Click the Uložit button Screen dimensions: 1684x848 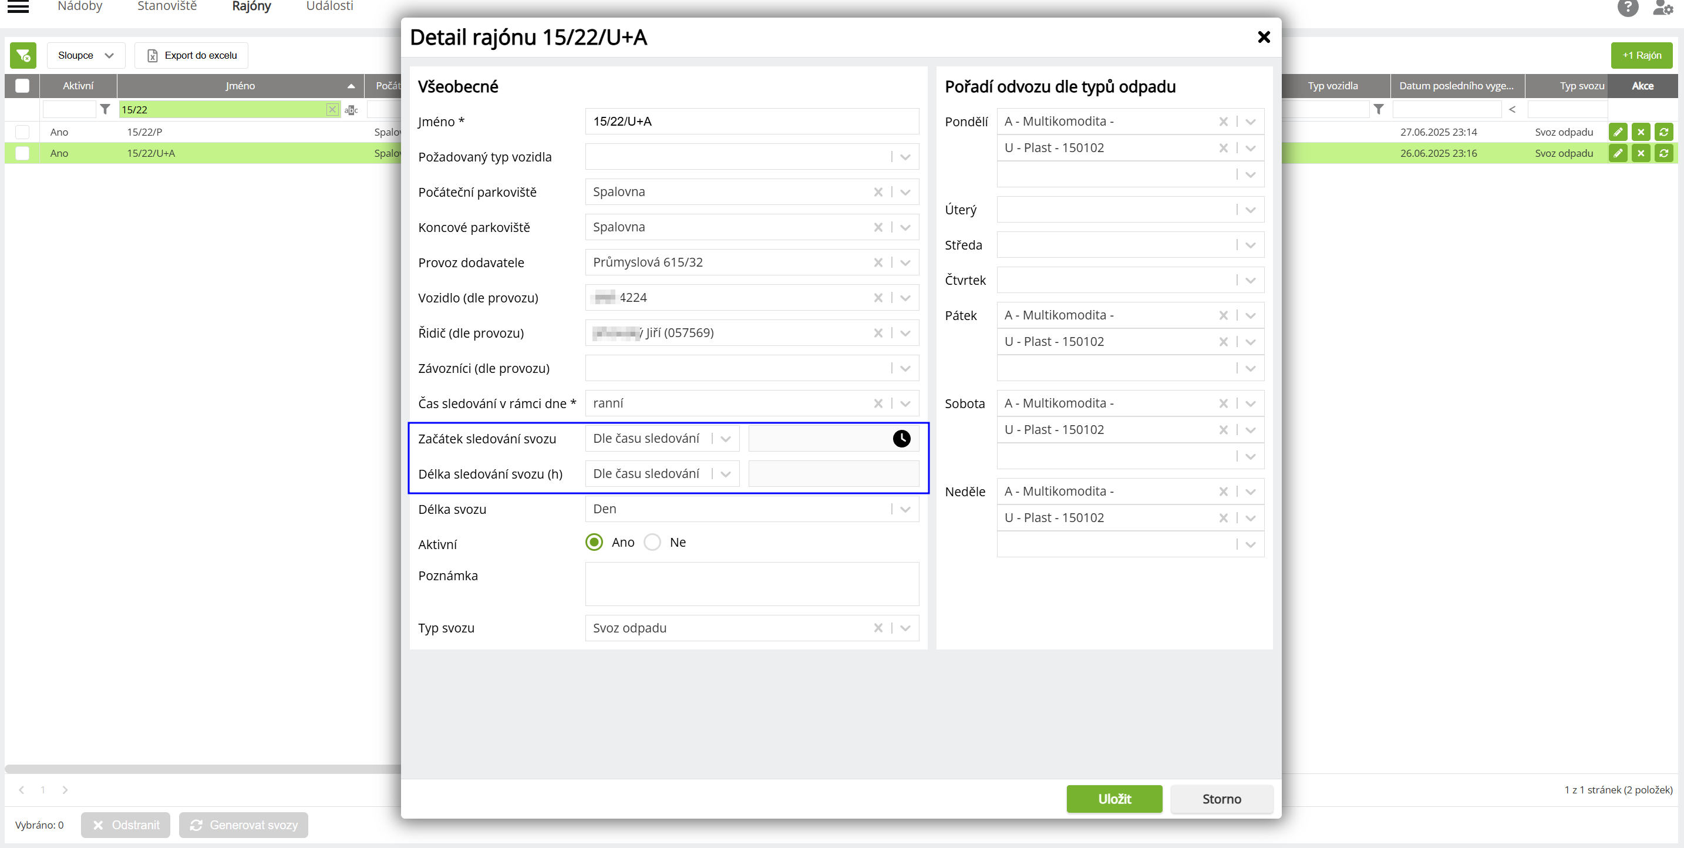click(1113, 798)
